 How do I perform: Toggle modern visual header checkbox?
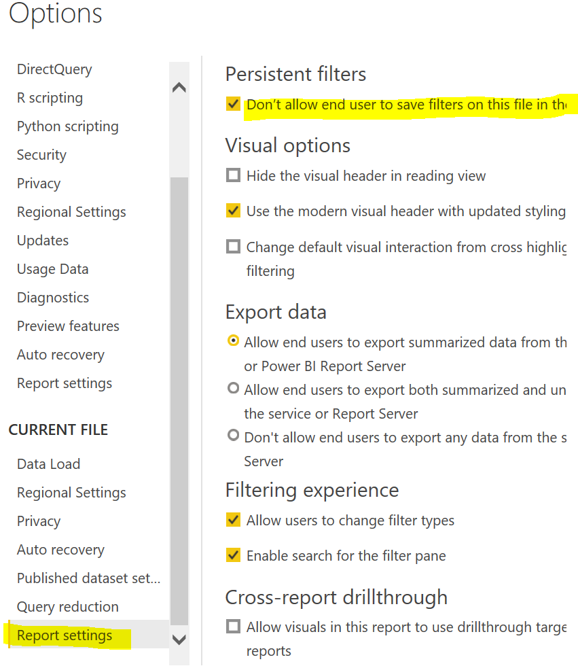click(x=233, y=211)
